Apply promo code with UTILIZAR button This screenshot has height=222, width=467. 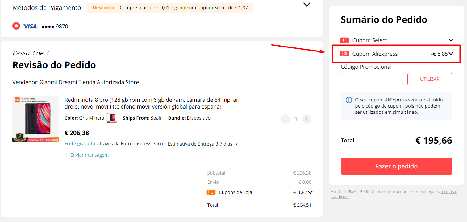(430, 79)
